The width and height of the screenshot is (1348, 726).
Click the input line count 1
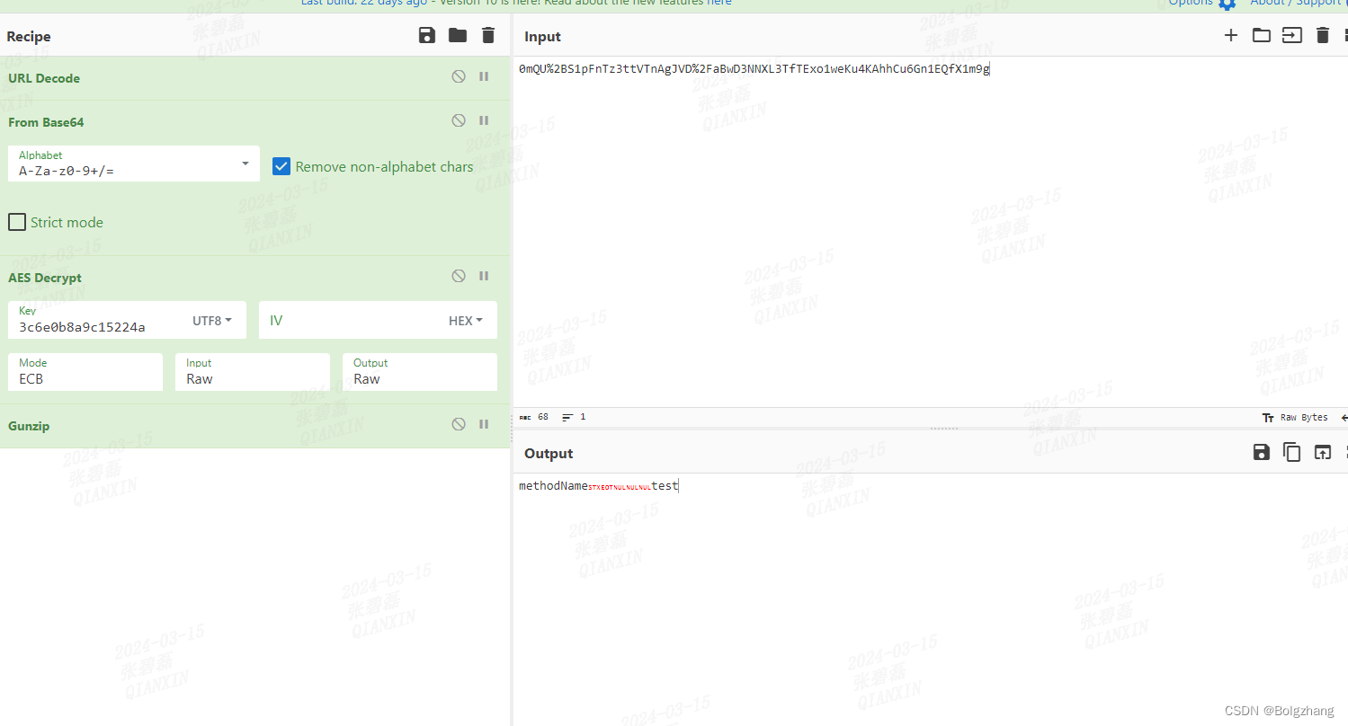click(x=574, y=417)
